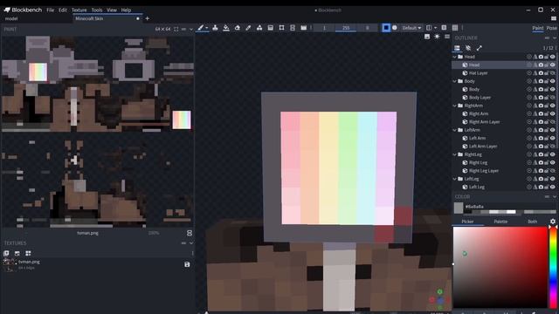
Task: Add a new project tab with plus
Action: tap(148, 18)
